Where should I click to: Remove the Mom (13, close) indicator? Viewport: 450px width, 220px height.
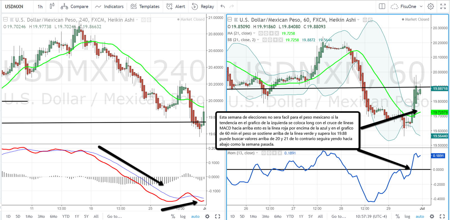click(x=280, y=153)
